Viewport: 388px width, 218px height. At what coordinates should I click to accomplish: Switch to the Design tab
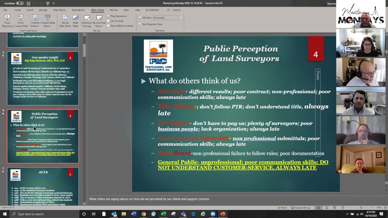43,10
